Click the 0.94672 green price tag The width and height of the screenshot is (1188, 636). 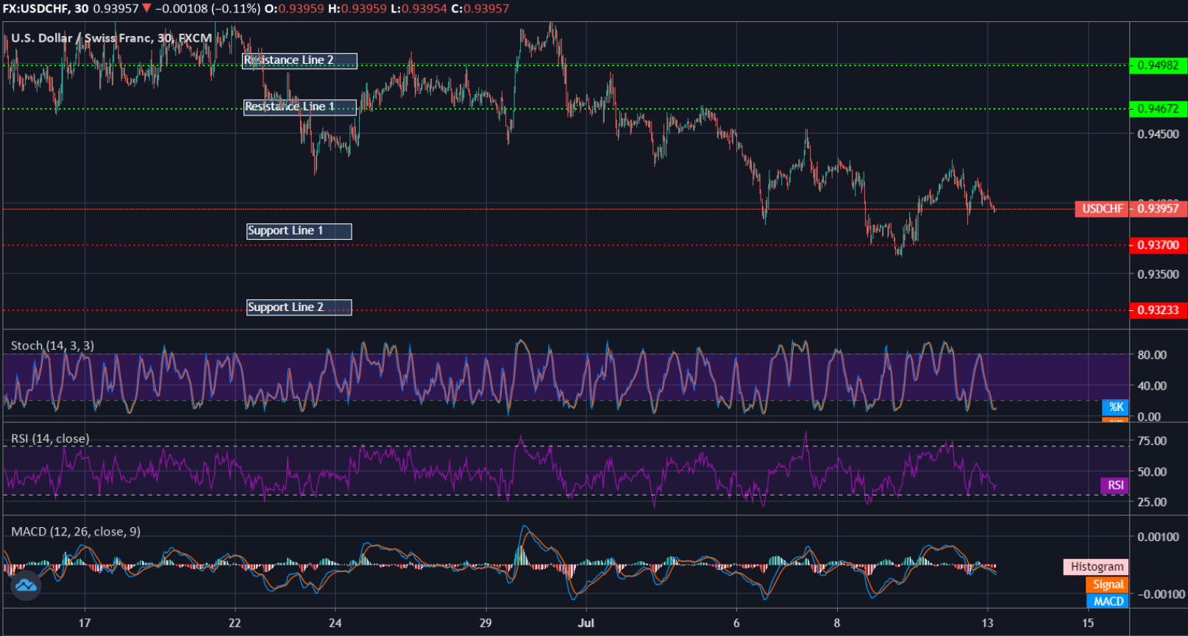point(1158,109)
